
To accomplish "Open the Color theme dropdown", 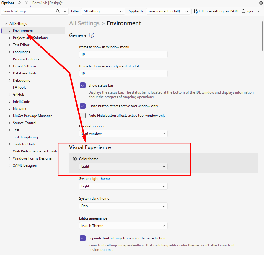I will [x=123, y=166].
